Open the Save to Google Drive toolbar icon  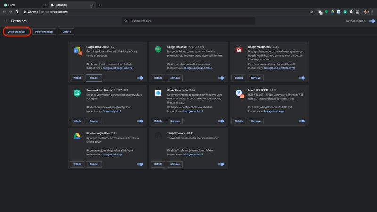coord(332,12)
